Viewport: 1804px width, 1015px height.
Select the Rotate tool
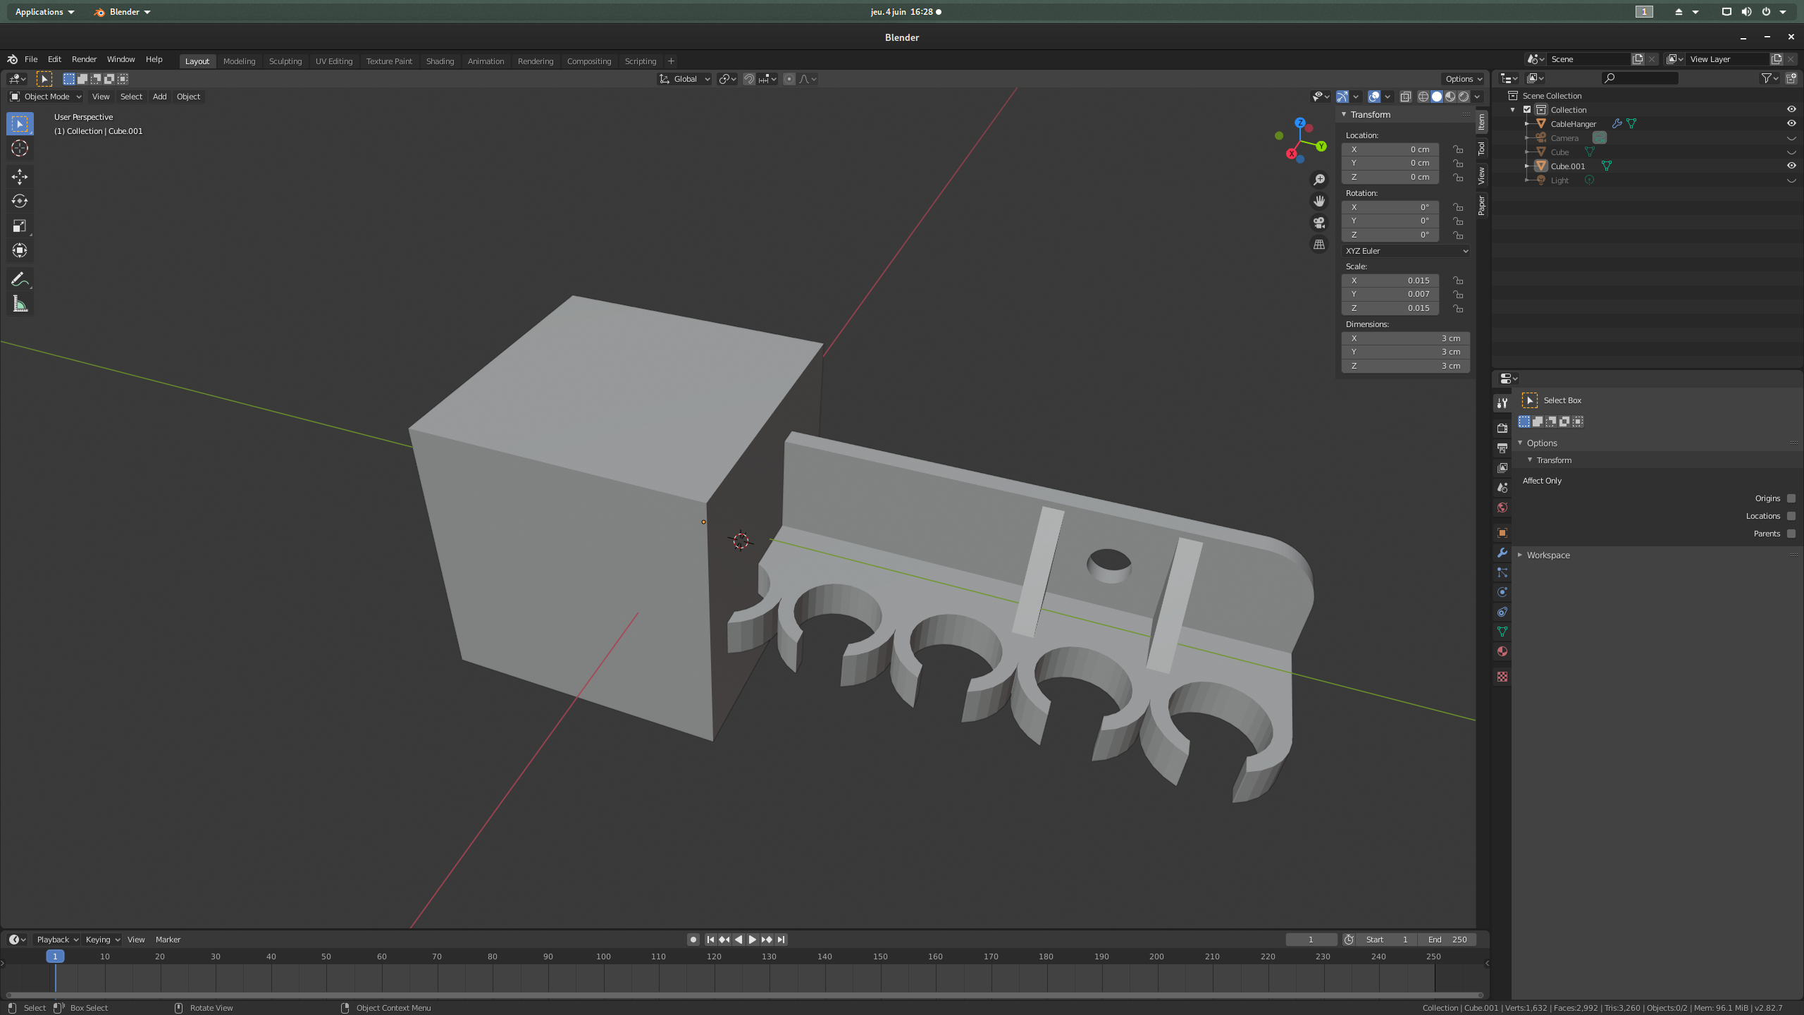coord(20,201)
